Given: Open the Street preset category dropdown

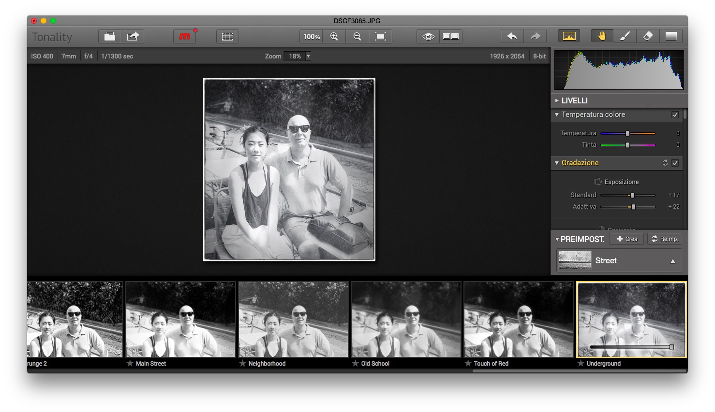Looking at the screenshot, I should tap(672, 261).
